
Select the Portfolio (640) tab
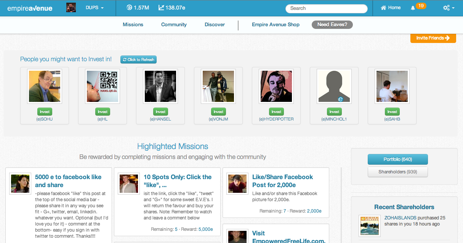pyautogui.click(x=397, y=159)
